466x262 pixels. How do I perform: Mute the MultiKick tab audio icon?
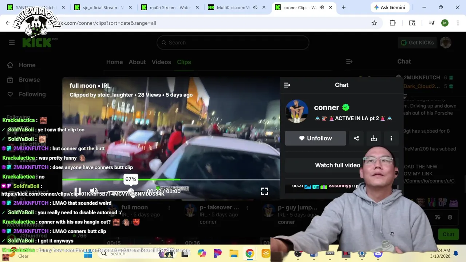255,7
